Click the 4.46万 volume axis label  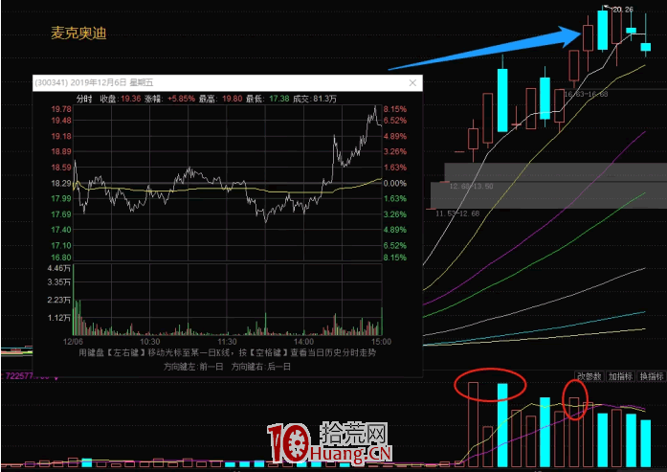(x=59, y=268)
